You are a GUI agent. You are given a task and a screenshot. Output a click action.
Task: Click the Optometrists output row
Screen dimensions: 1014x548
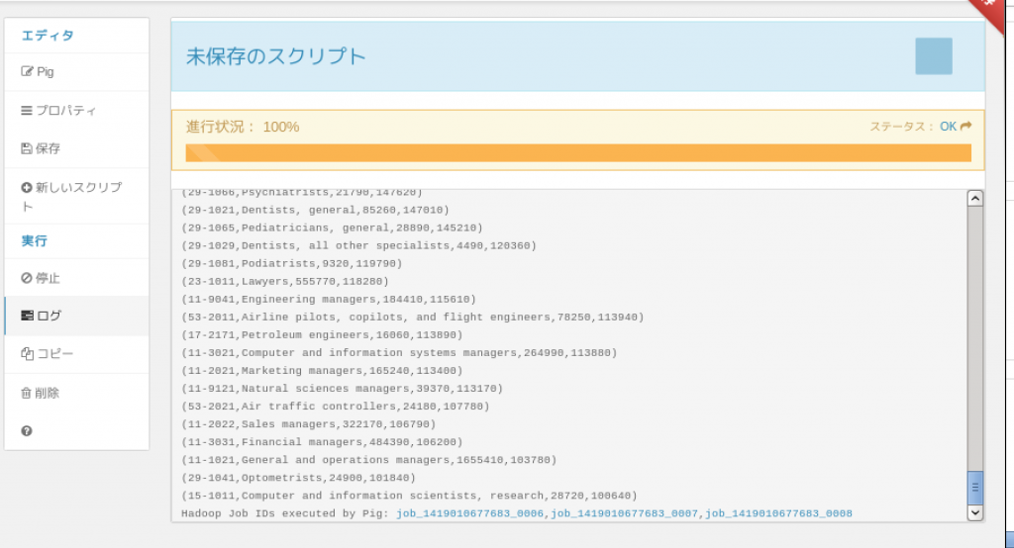click(x=299, y=478)
